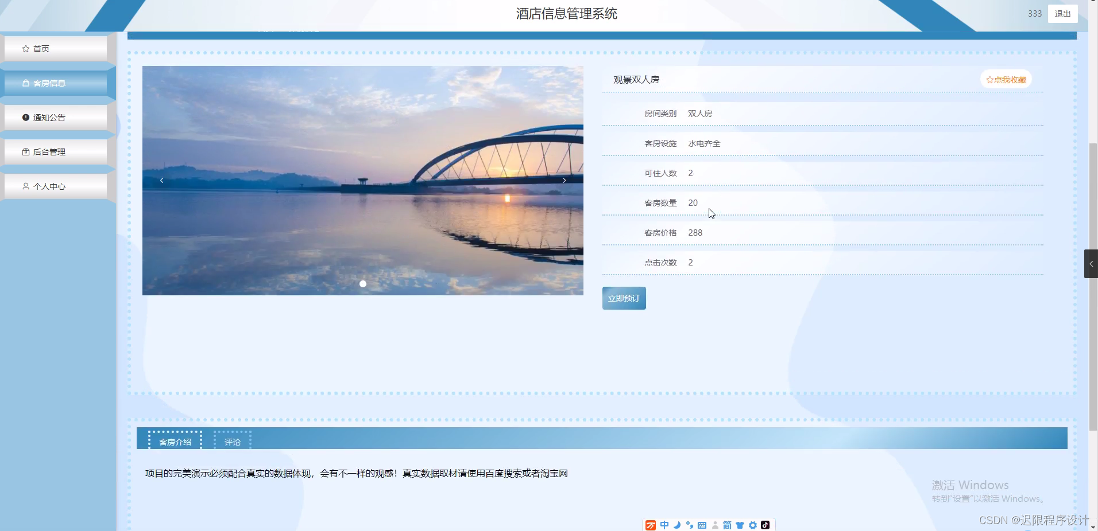Click the star icon in 点我收藏
This screenshot has width=1098, height=531.
coord(989,80)
